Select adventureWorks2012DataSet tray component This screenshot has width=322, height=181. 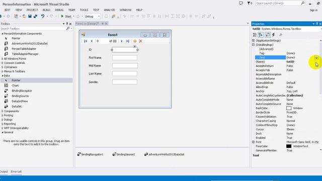coord(165,154)
